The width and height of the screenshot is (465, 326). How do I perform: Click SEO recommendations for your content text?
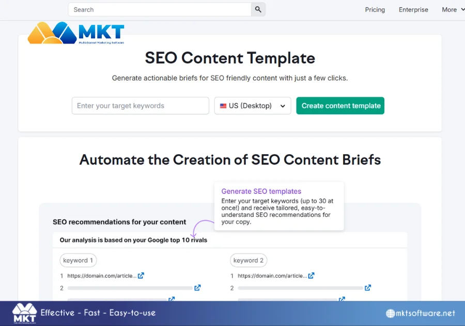pyautogui.click(x=119, y=222)
